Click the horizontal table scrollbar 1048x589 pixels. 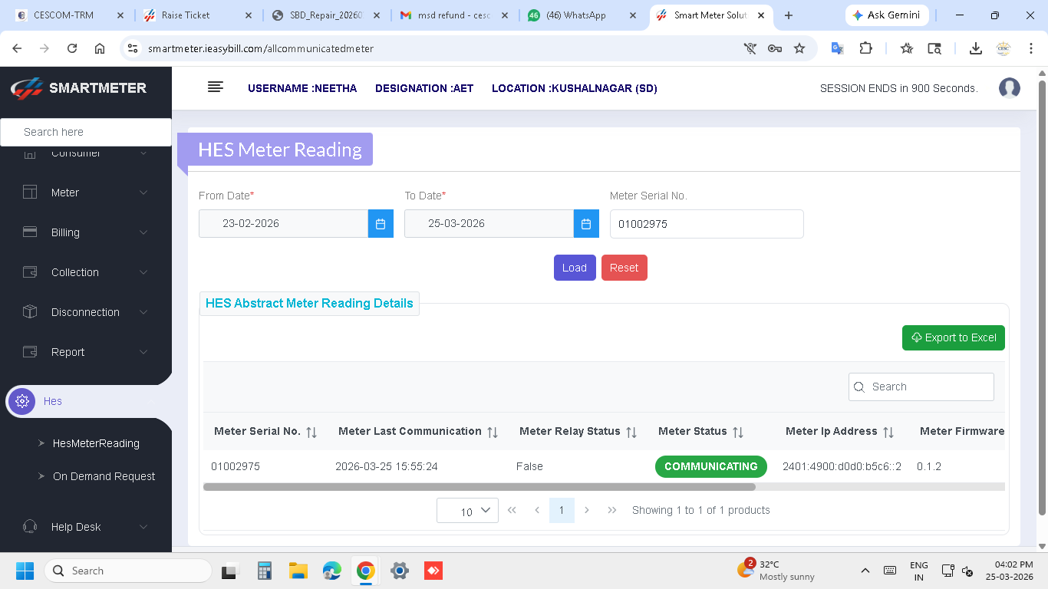tap(480, 487)
